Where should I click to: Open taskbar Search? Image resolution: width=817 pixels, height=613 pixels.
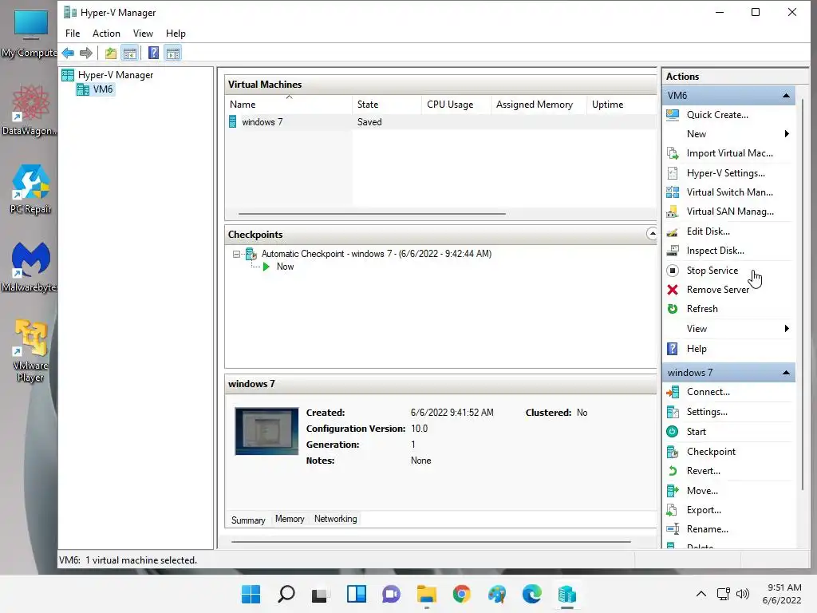click(x=286, y=594)
